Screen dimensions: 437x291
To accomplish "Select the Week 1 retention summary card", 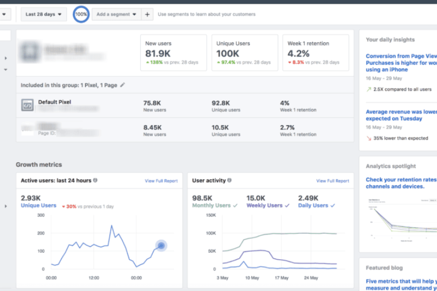I will 315,53.
